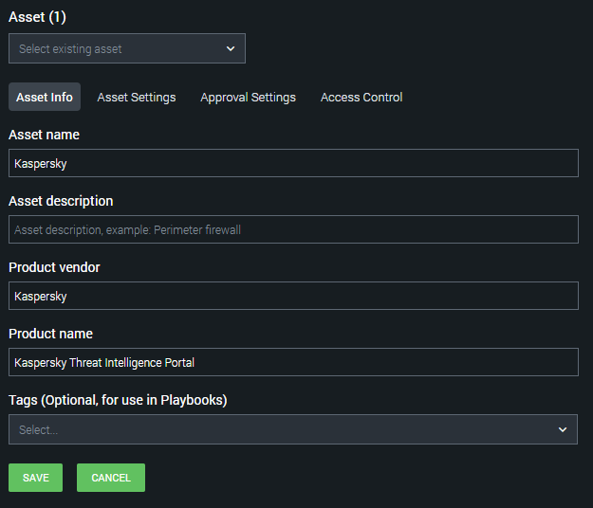The height and width of the screenshot is (508, 593).
Task: Switch to the Asset Info tab
Action: point(45,97)
